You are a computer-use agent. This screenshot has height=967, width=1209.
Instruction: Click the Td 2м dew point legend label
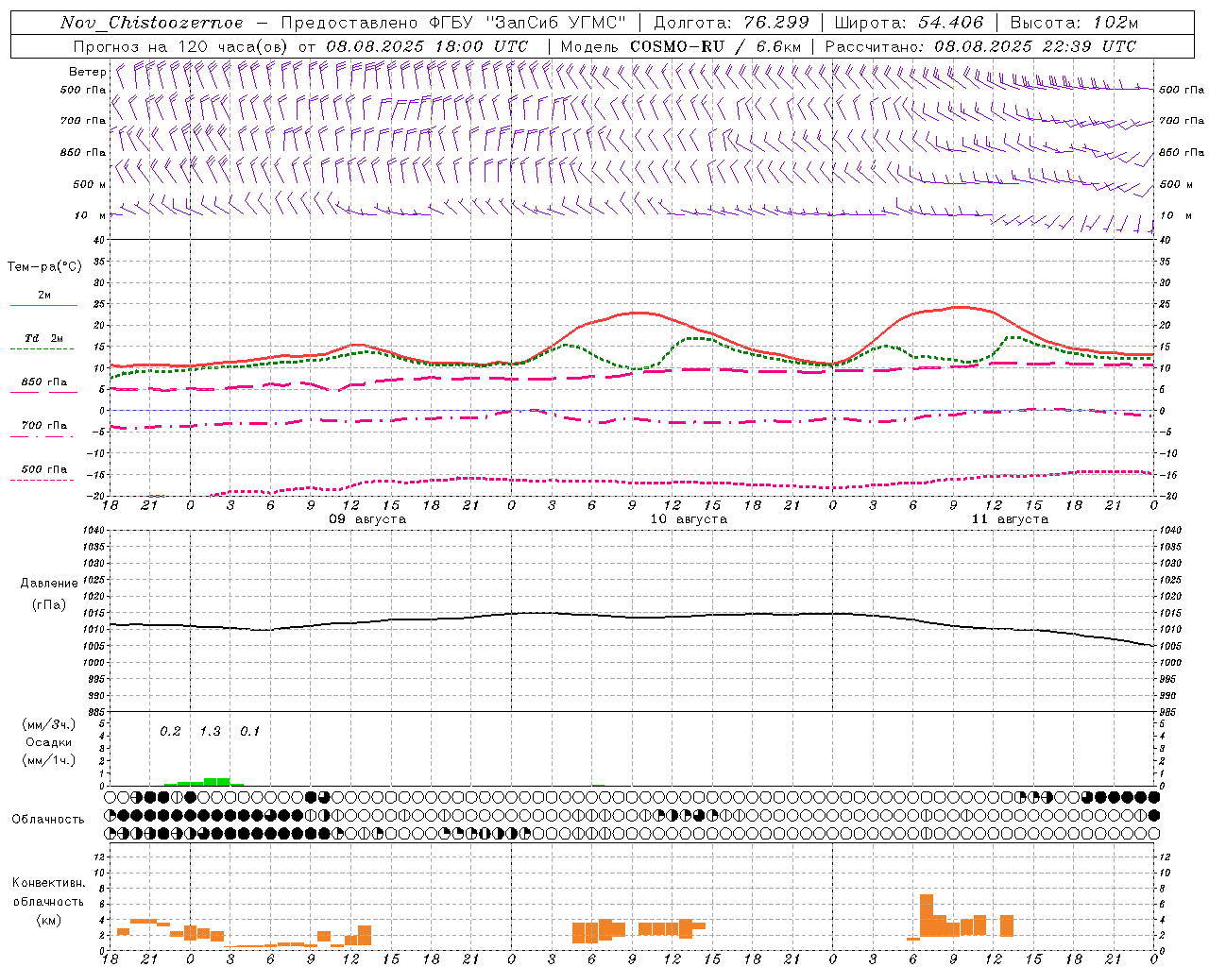pyautogui.click(x=44, y=338)
